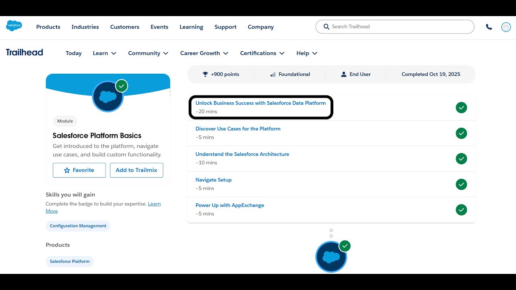Click the Salesforce Platform Basics title

point(97,136)
